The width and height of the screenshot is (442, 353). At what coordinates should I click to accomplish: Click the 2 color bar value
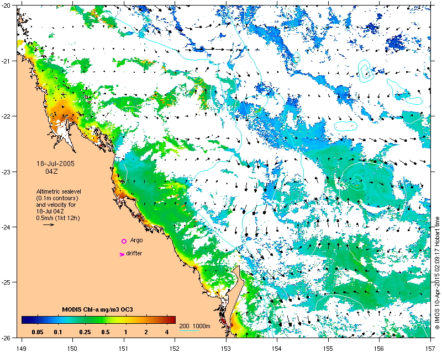pyautogui.click(x=146, y=332)
